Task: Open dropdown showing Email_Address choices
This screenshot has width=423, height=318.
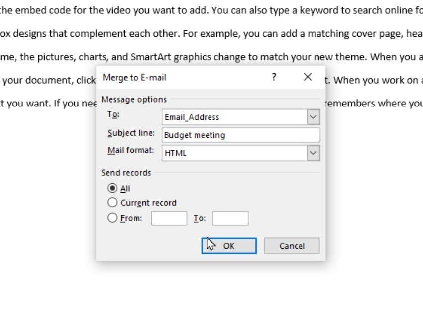Action: 313,116
